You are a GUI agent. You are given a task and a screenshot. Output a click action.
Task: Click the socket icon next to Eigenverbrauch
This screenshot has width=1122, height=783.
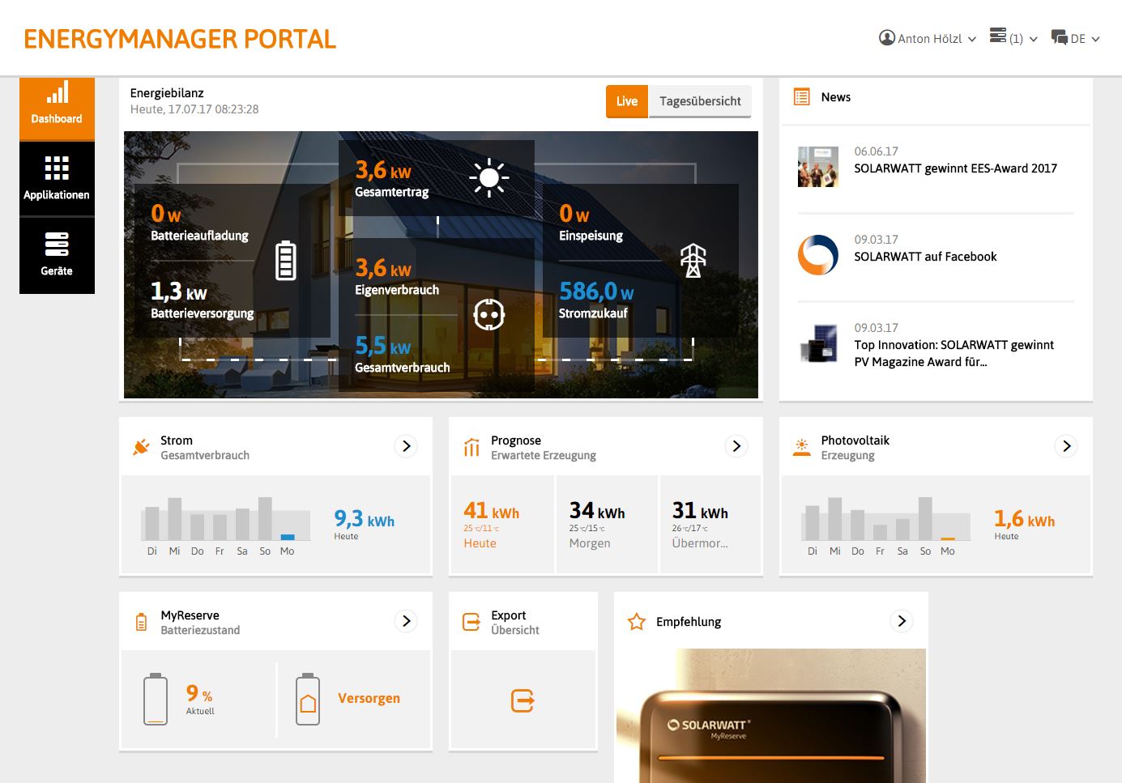tap(489, 314)
